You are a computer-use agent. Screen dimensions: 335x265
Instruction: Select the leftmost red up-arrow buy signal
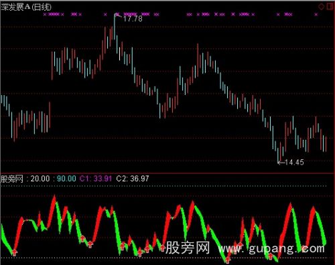point(14,253)
